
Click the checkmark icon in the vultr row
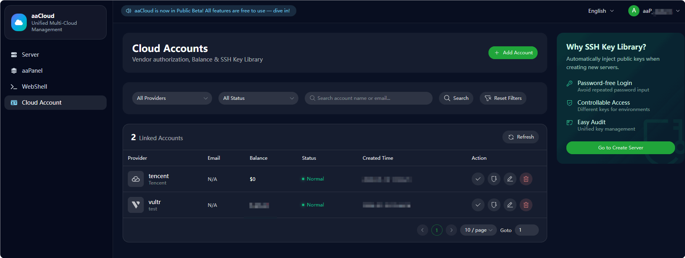coord(478,205)
